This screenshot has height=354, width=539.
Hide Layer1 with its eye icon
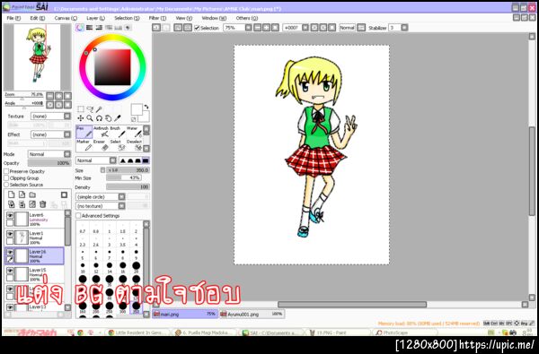coord(10,234)
